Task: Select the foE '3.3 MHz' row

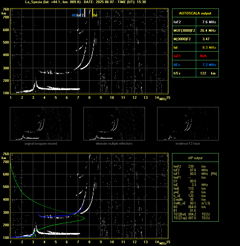Action: pyautogui.click(x=190, y=185)
